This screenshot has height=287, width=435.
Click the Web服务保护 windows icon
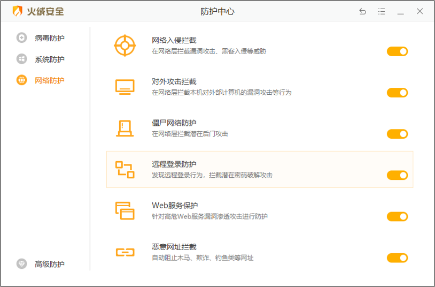[x=125, y=211]
